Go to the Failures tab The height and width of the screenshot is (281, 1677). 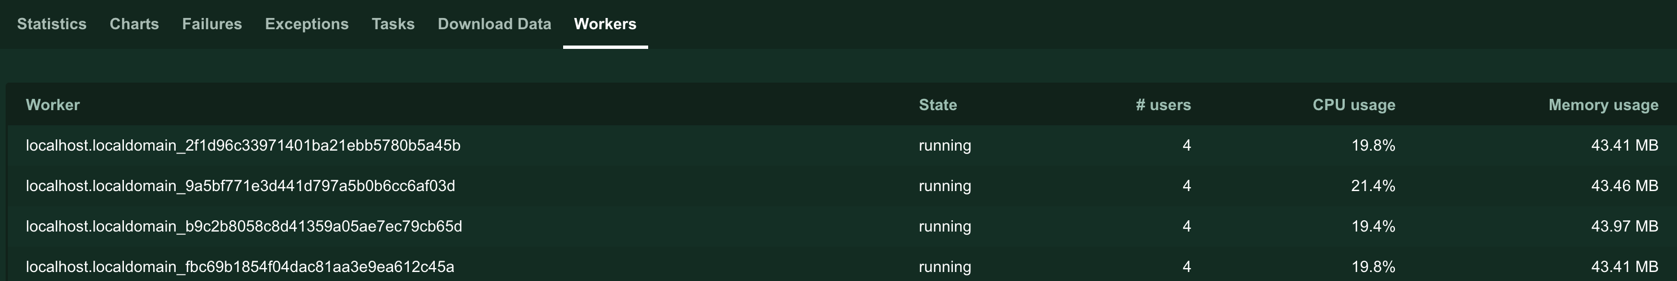point(212,24)
